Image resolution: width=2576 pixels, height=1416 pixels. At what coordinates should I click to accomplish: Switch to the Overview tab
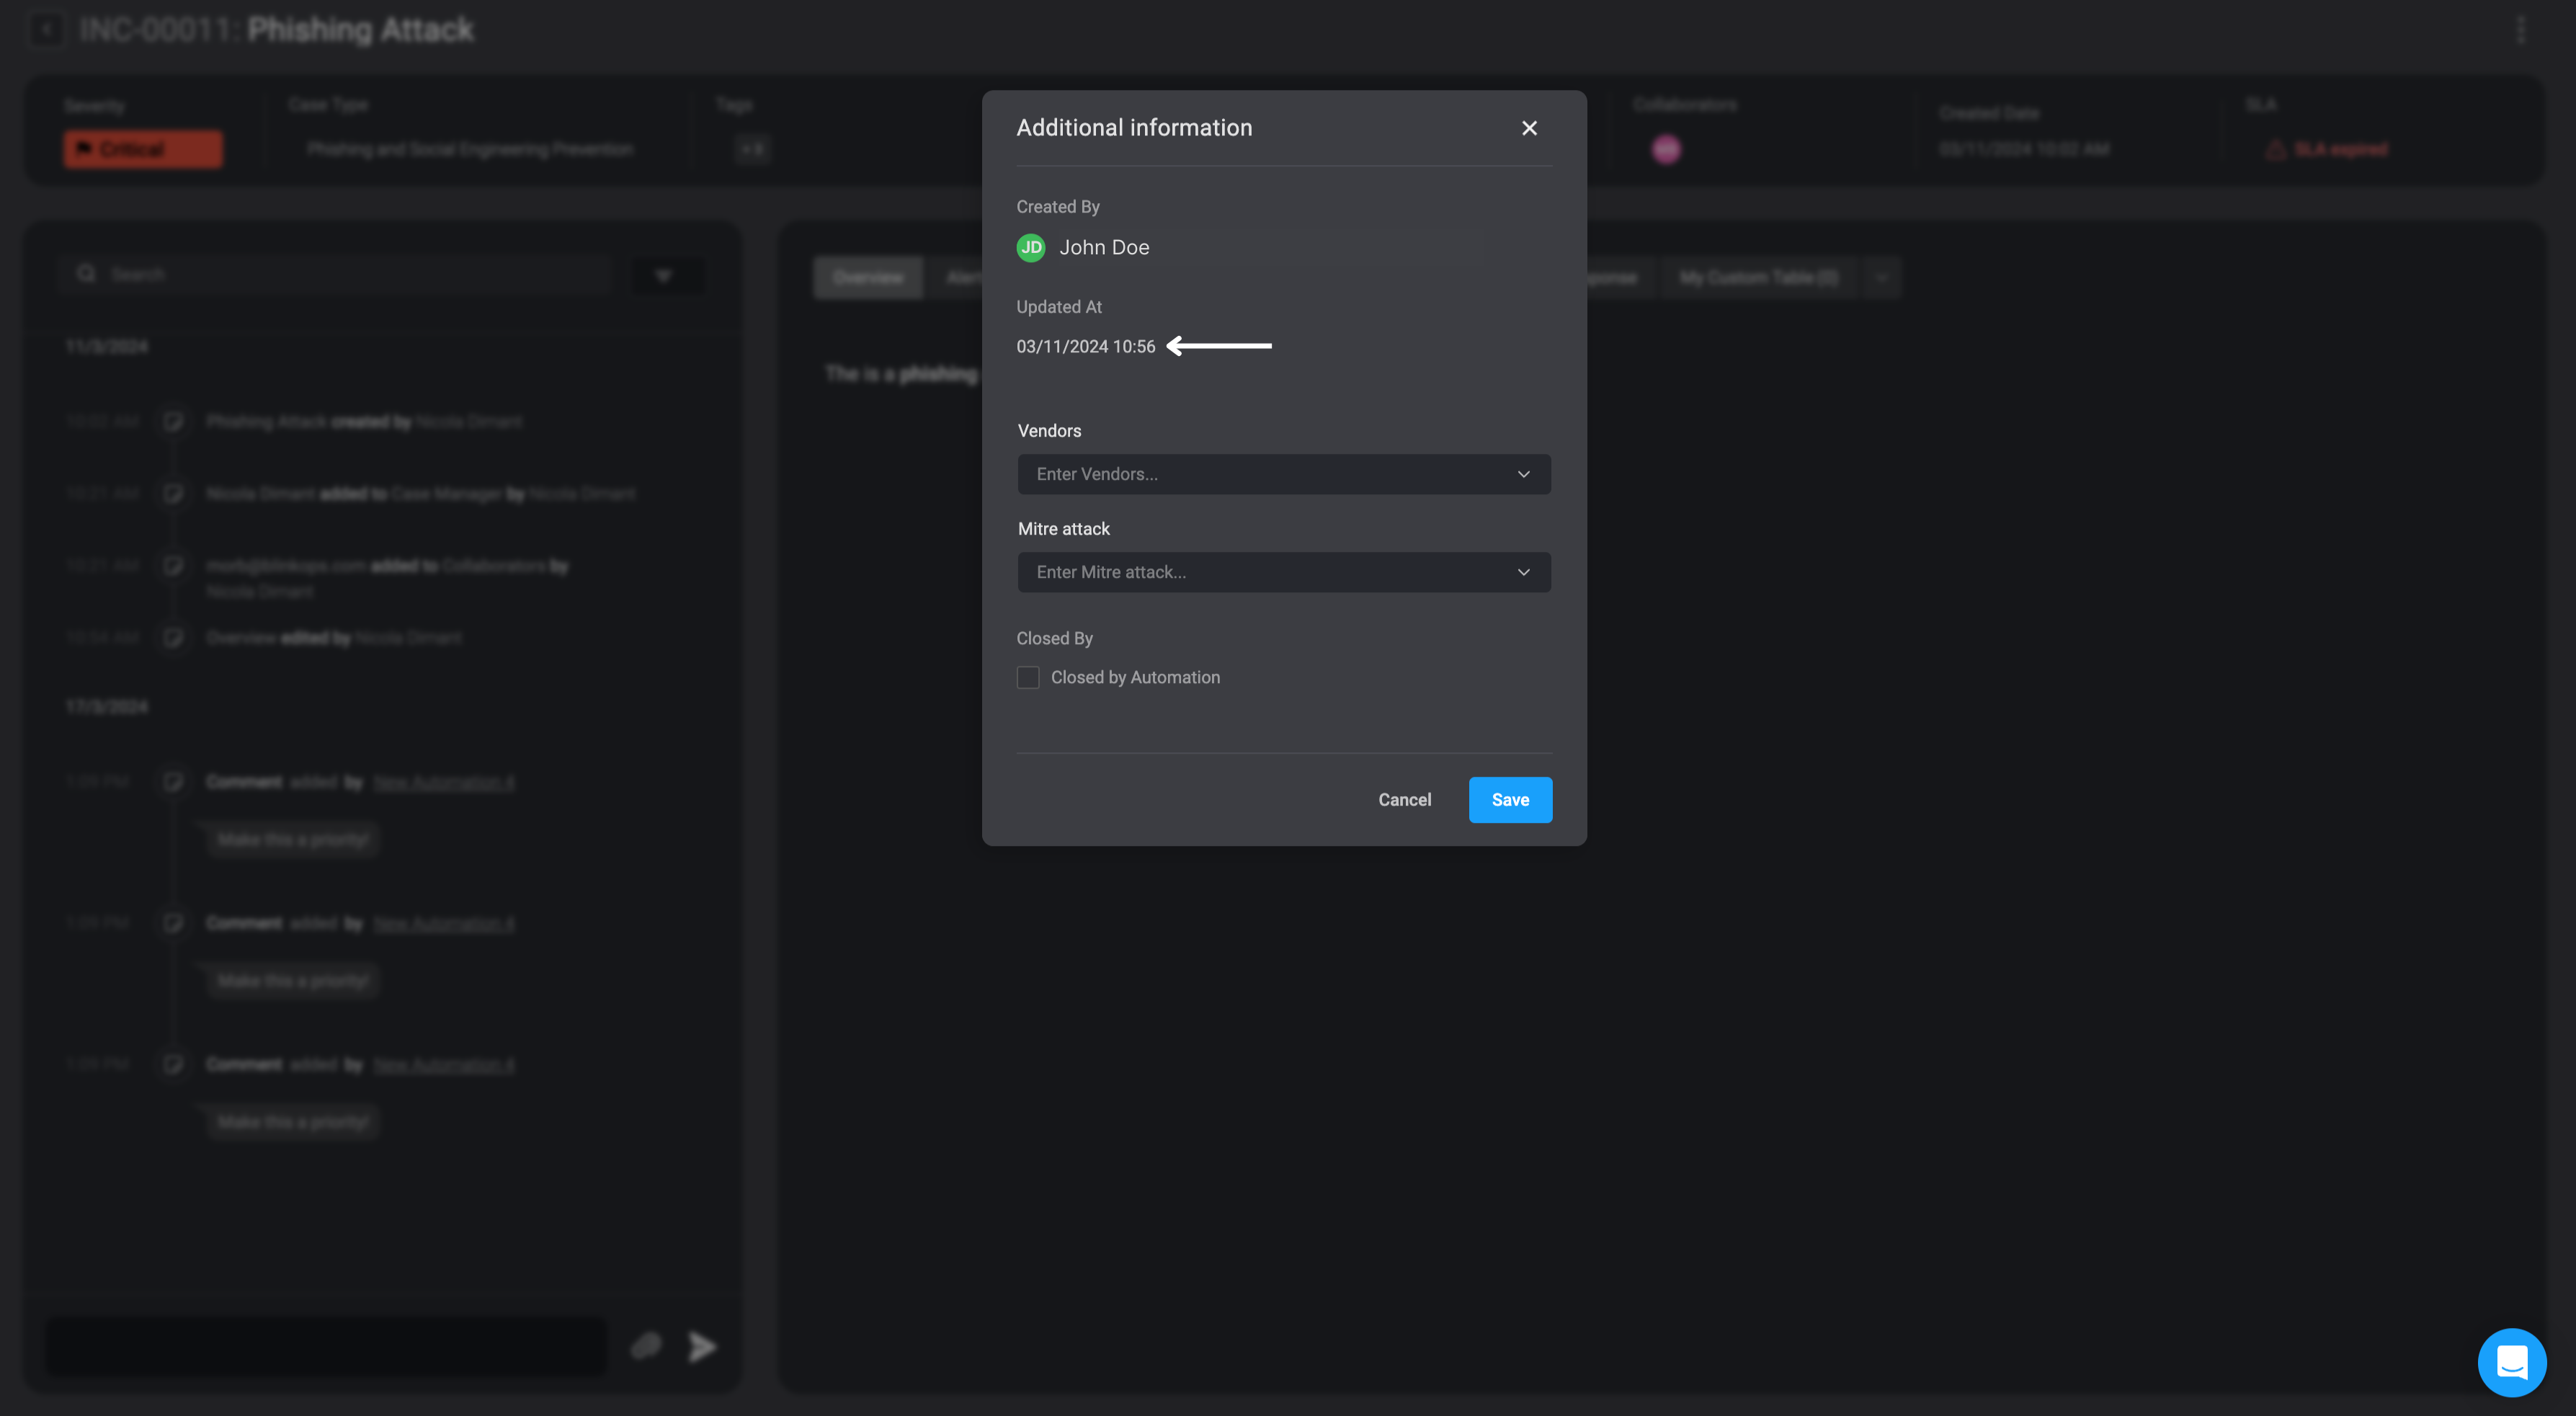(x=868, y=278)
